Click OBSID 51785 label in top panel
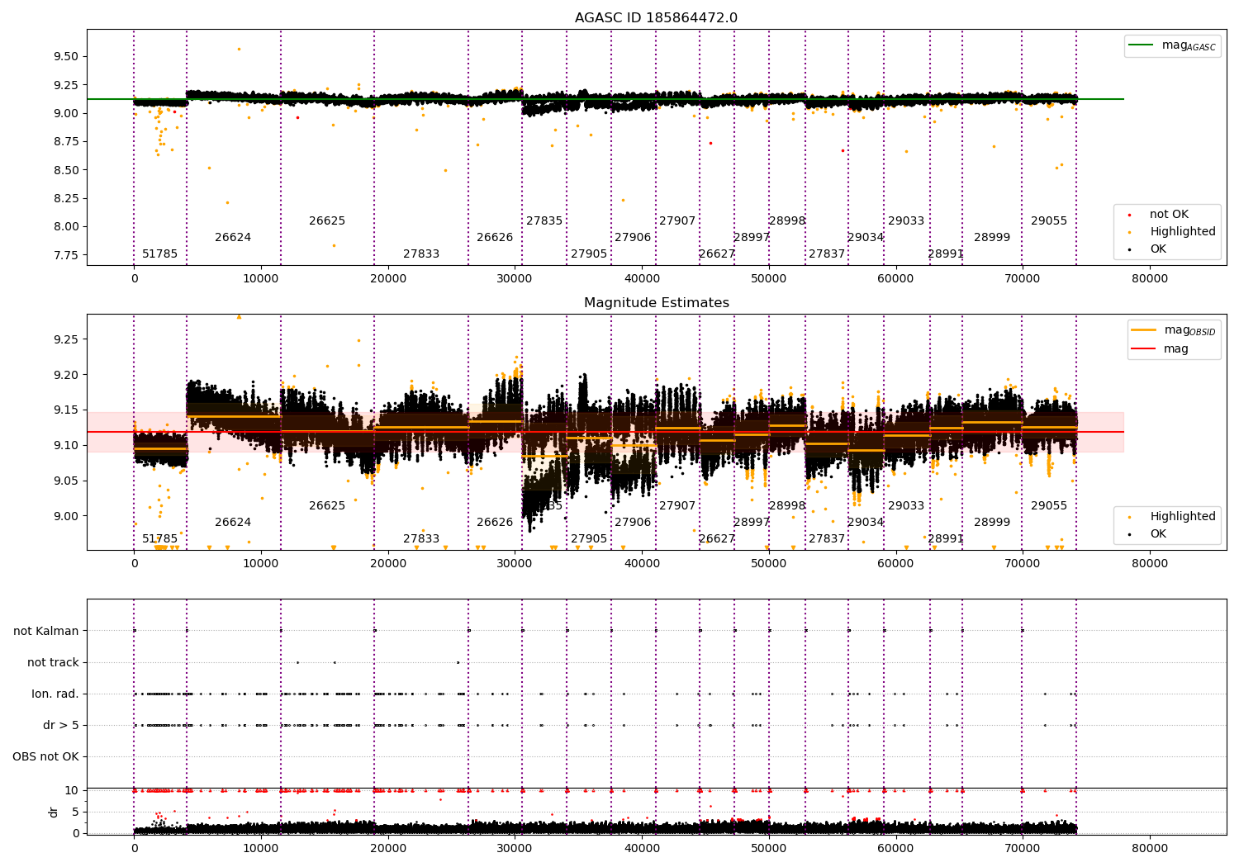The height and width of the screenshot is (867, 1239). pos(160,254)
